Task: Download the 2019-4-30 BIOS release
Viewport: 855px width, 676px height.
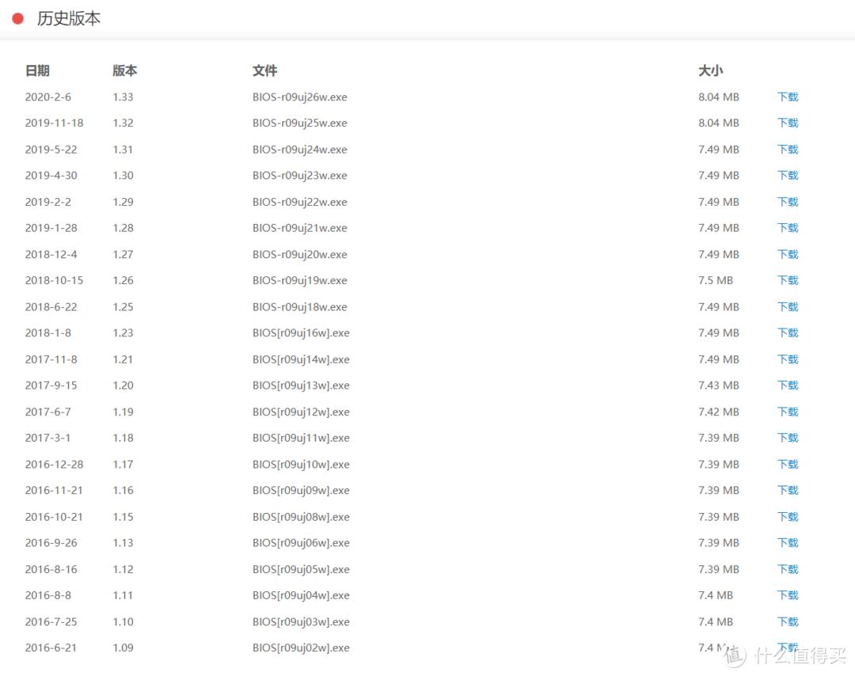Action: 788,176
